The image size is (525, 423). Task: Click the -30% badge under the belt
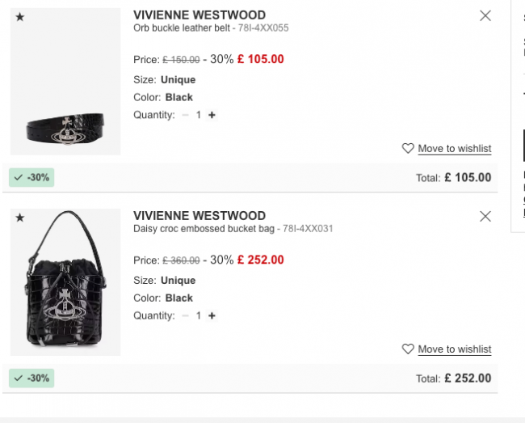31,177
